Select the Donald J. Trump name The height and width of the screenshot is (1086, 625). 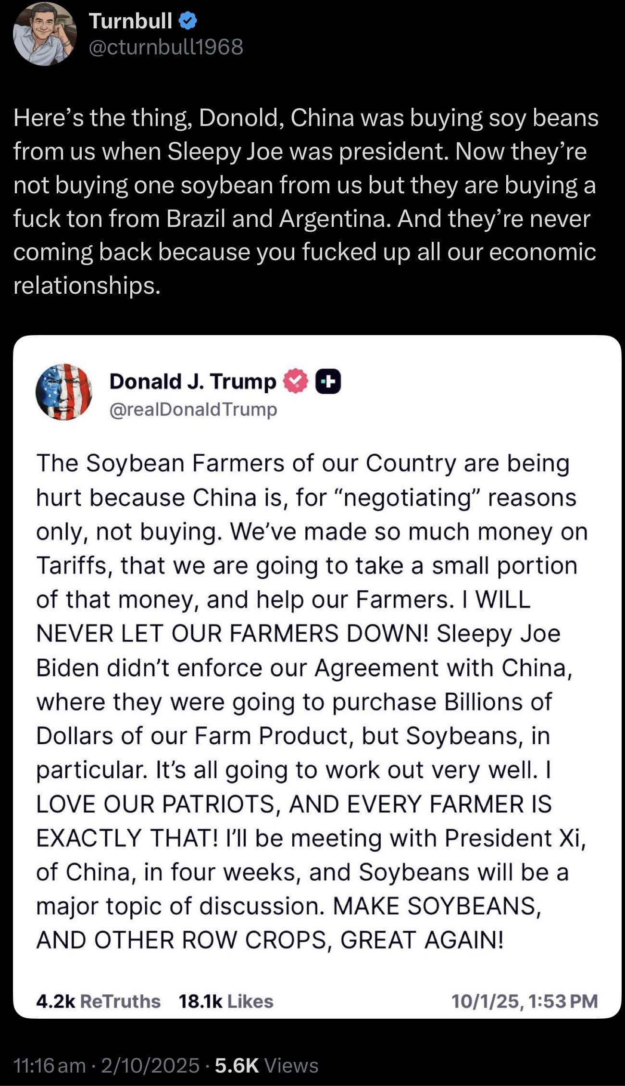(x=193, y=381)
